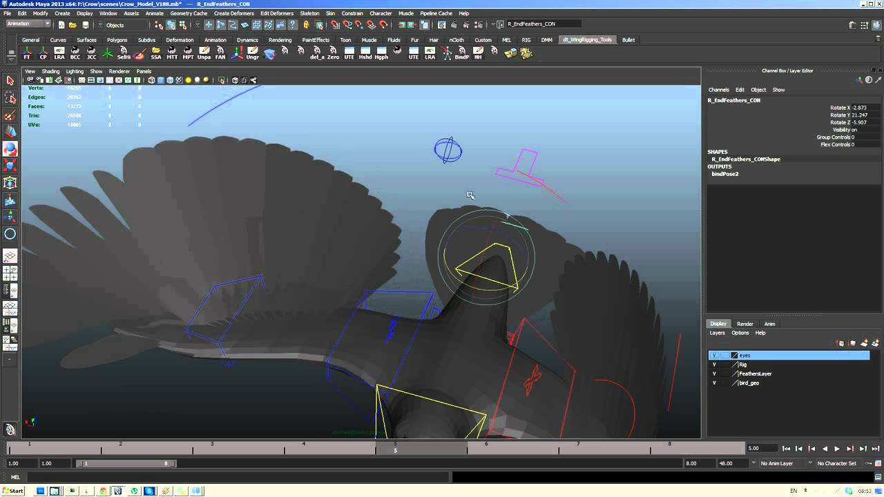884x497 pixels.
Task: Click the Windows Start button
Action: (13, 491)
